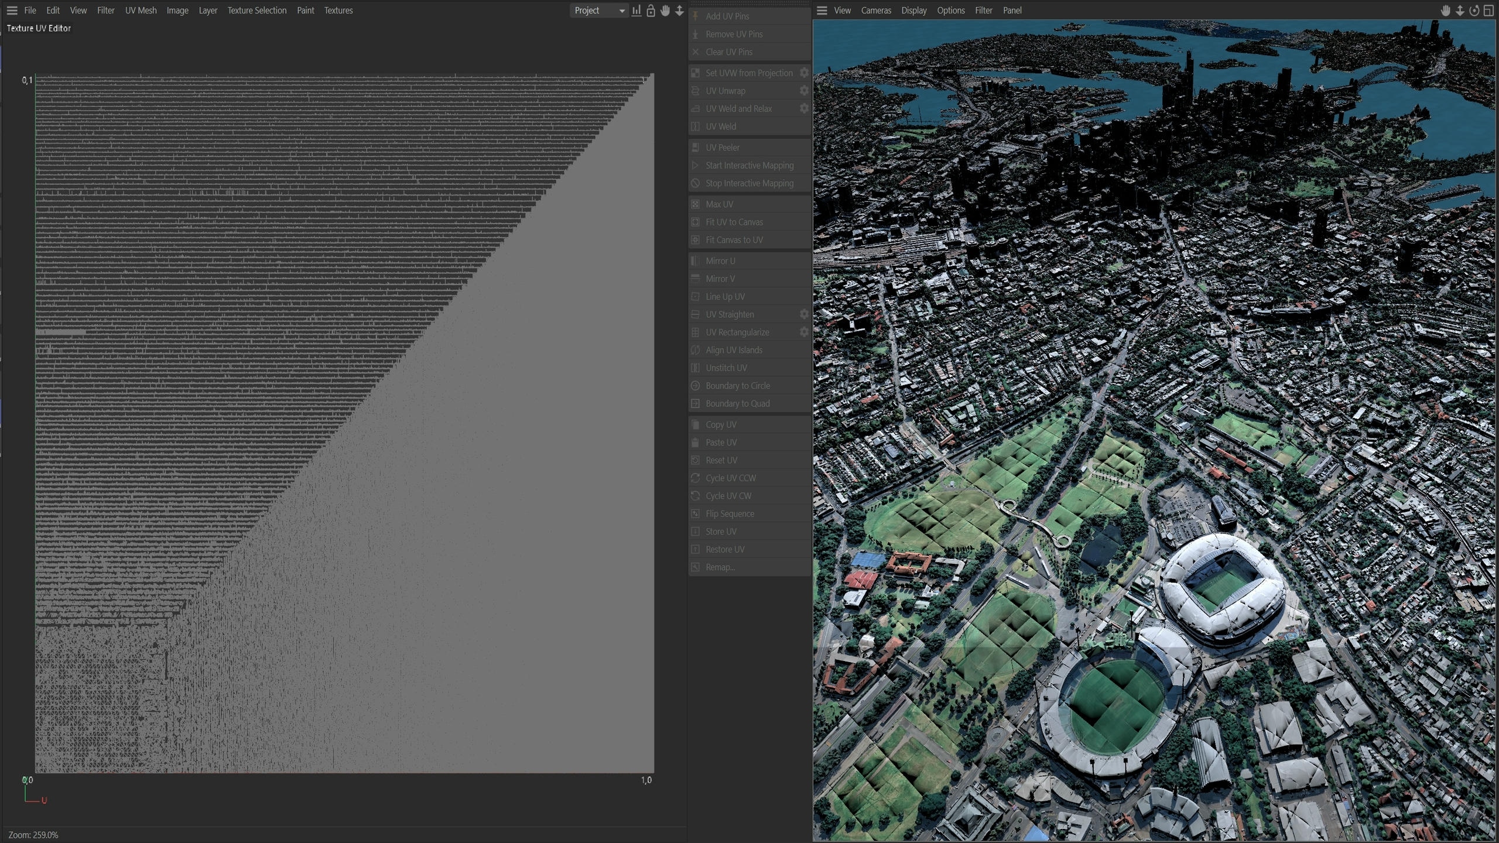This screenshot has width=1499, height=843.
Task: Click Align UV Islands
Action: click(x=749, y=350)
